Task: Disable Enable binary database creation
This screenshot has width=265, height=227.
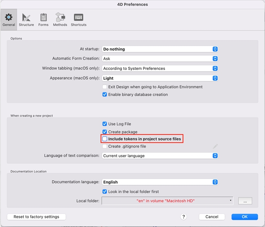Action: (x=105, y=95)
